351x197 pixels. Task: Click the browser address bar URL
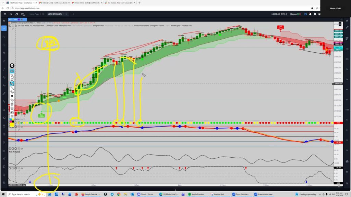(27, 8)
